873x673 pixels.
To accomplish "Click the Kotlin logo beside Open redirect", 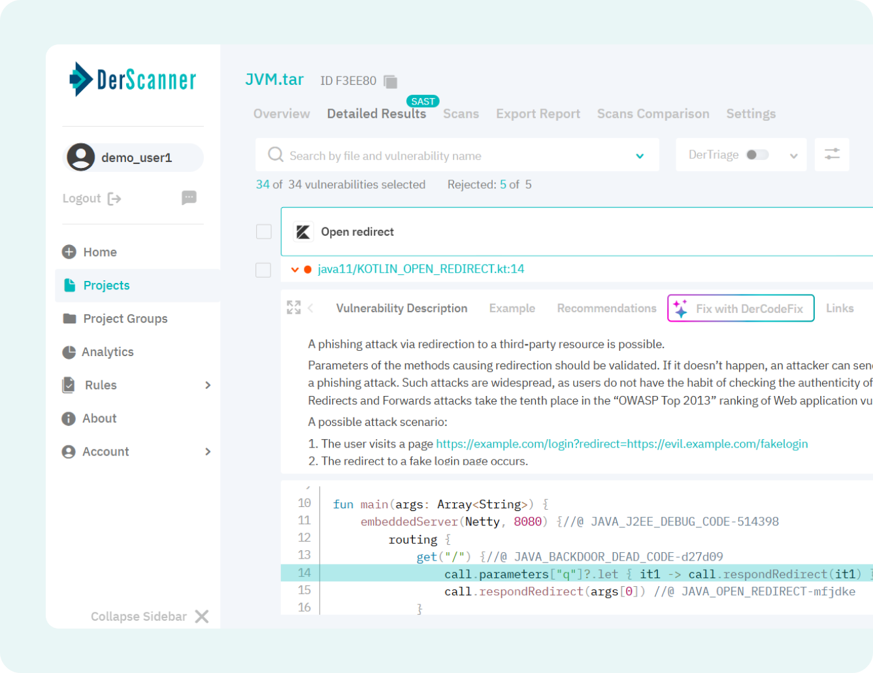I will click(x=304, y=231).
